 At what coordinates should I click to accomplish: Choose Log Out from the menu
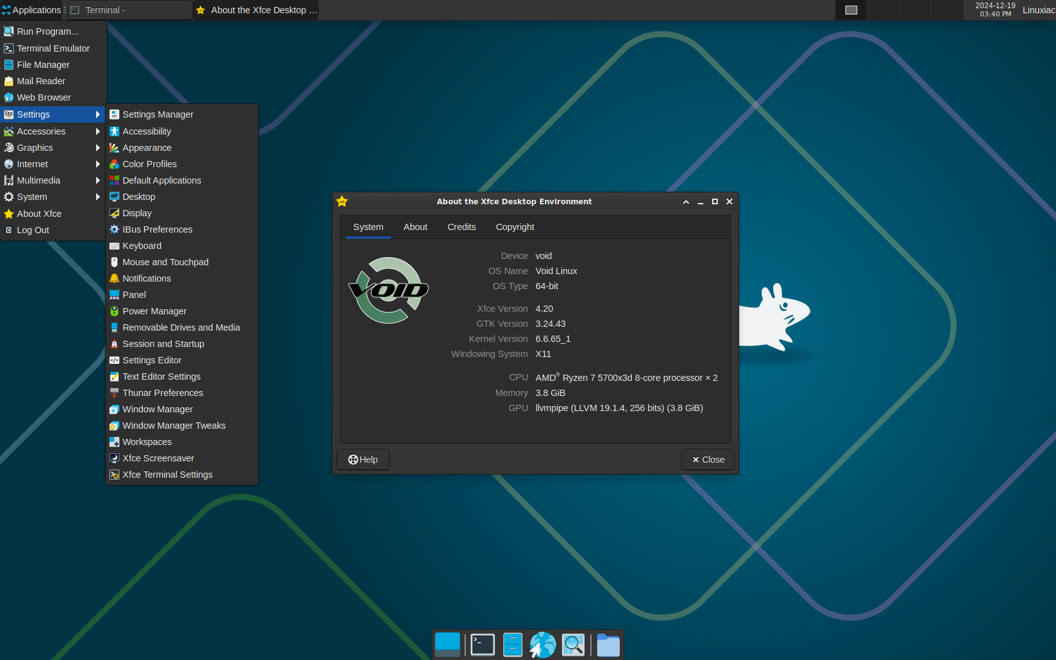53,230
